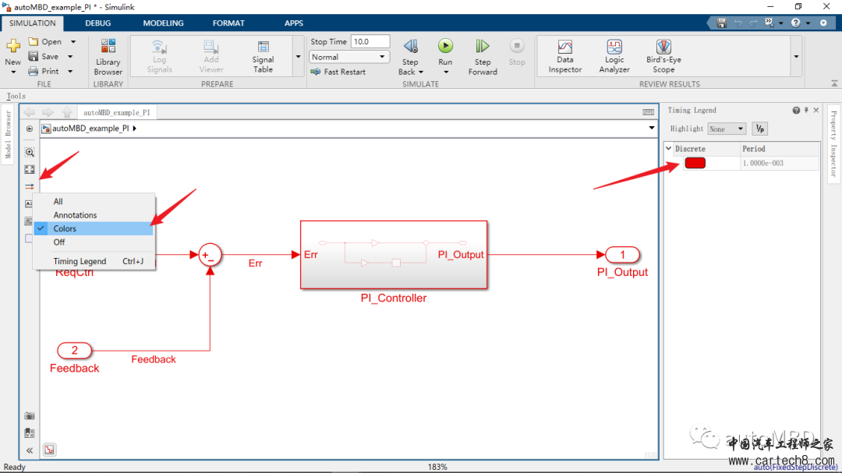Expand the Save dropdown arrow

click(70, 56)
